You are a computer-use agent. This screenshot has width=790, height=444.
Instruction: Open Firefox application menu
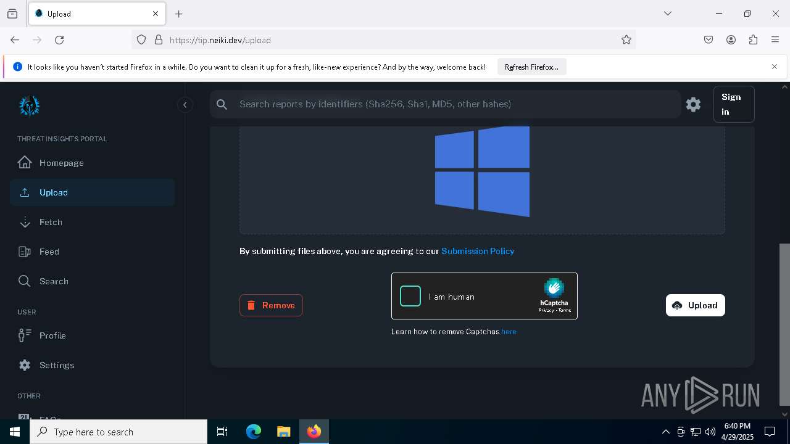(x=775, y=39)
